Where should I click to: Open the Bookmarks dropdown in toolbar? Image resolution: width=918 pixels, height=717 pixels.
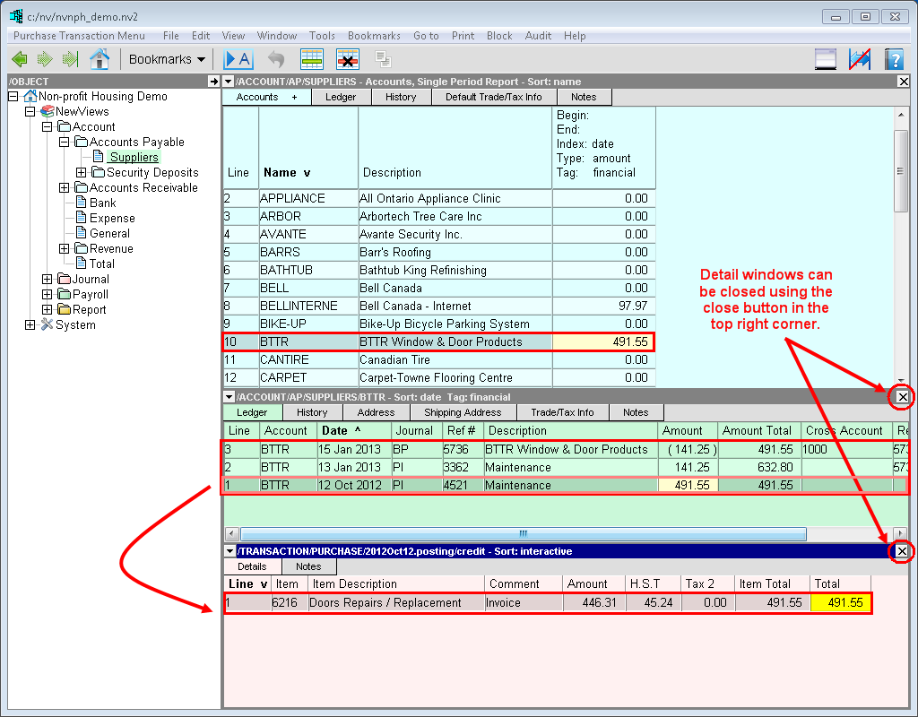[167, 59]
